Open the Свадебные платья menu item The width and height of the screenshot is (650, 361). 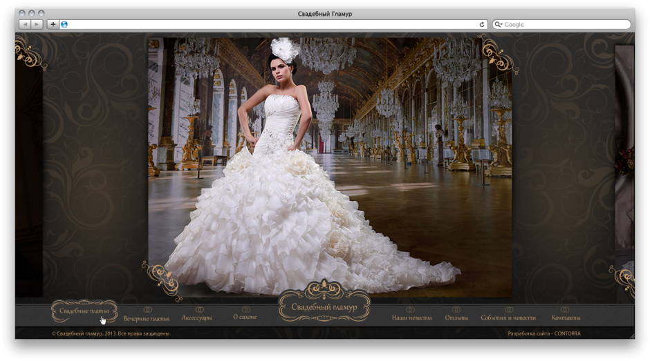(x=84, y=311)
